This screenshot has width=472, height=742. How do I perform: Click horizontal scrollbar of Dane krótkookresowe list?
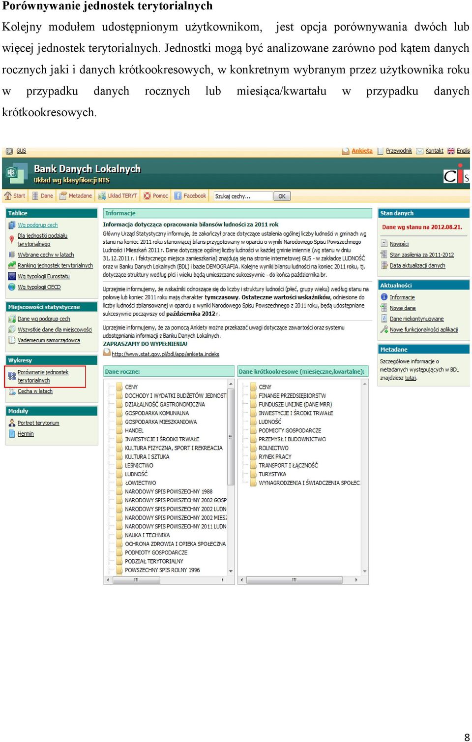(x=295, y=580)
